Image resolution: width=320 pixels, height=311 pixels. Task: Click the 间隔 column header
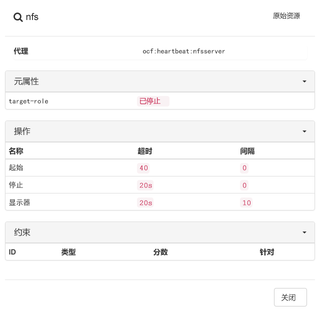pyautogui.click(x=247, y=151)
